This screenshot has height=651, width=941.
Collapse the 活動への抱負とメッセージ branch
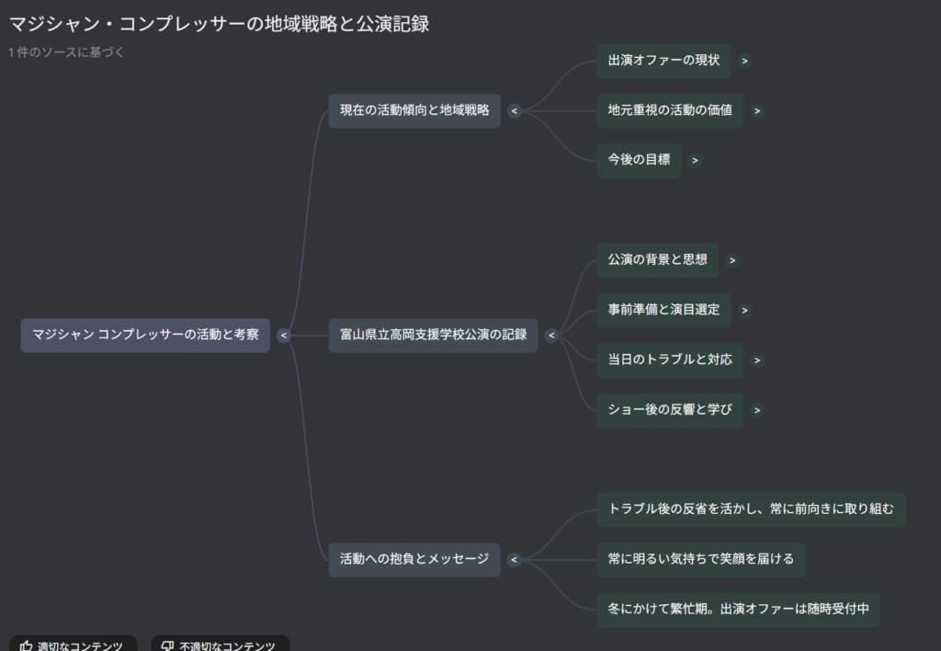click(x=513, y=559)
